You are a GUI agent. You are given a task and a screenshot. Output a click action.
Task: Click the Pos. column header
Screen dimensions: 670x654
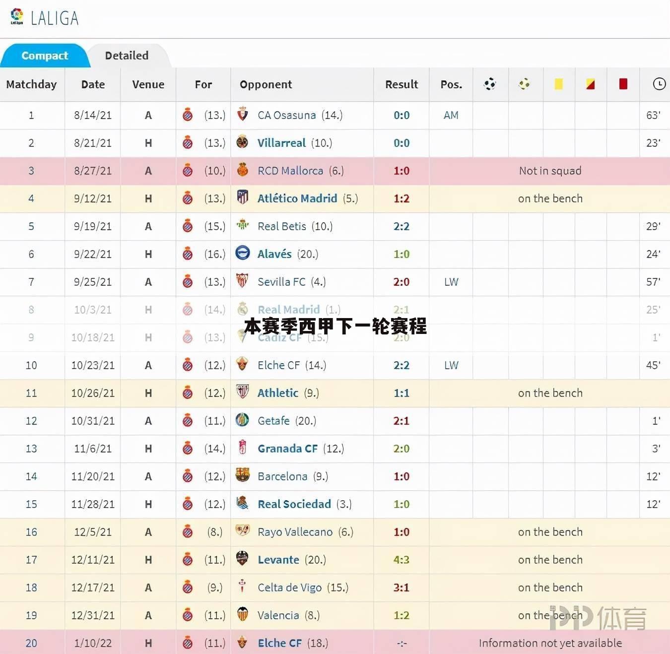point(451,84)
